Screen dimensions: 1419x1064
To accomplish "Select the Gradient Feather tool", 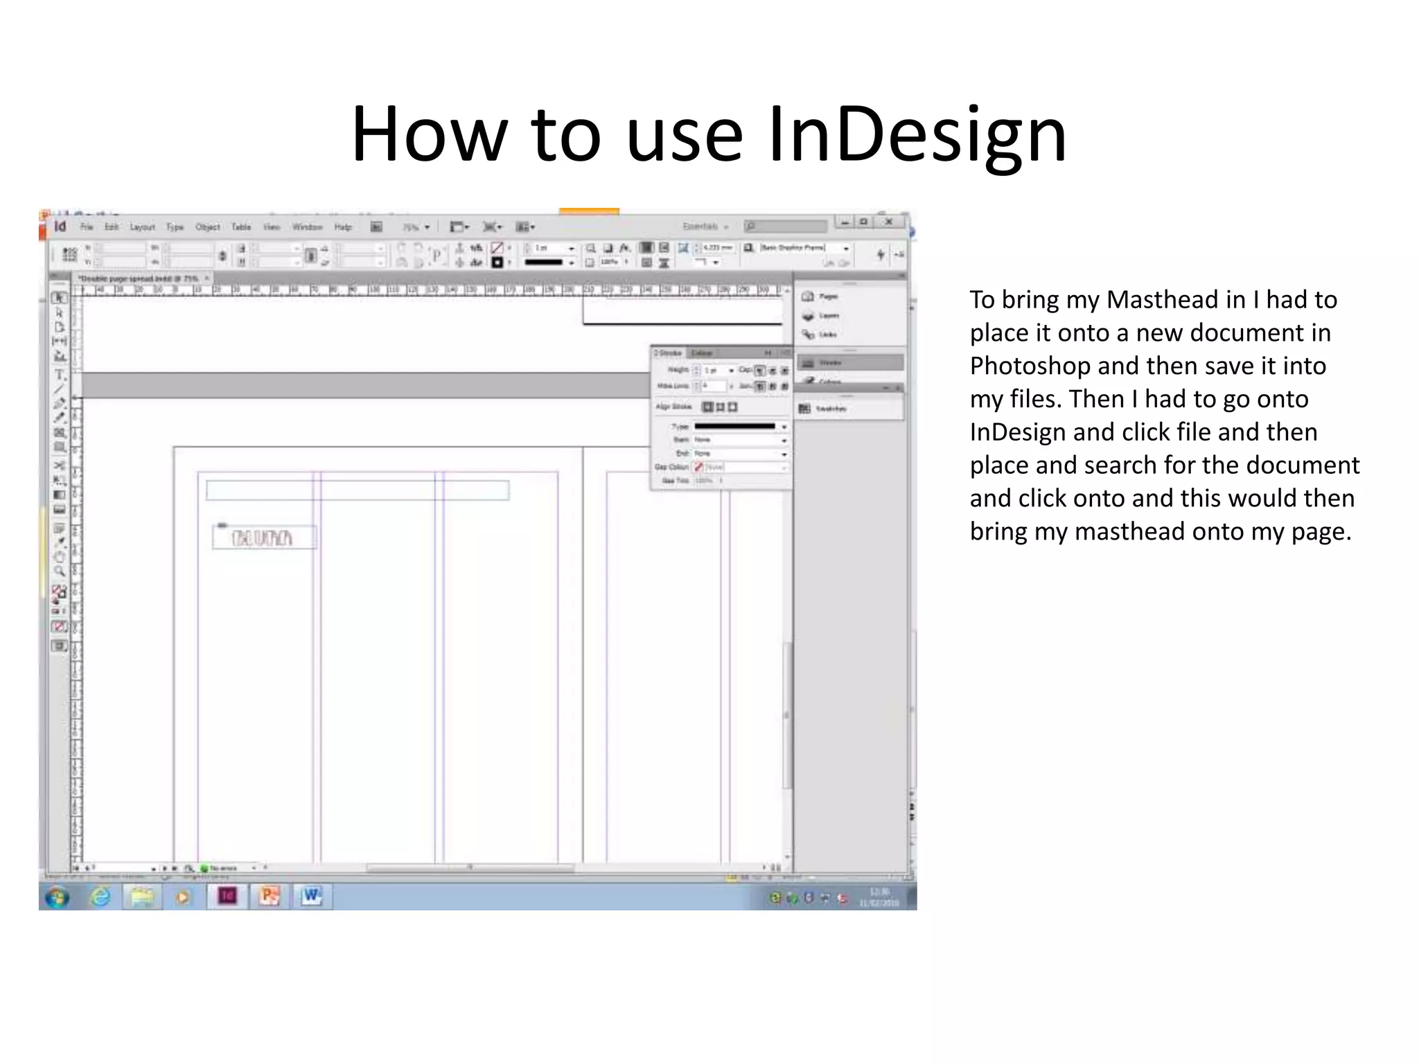I will (60, 510).
